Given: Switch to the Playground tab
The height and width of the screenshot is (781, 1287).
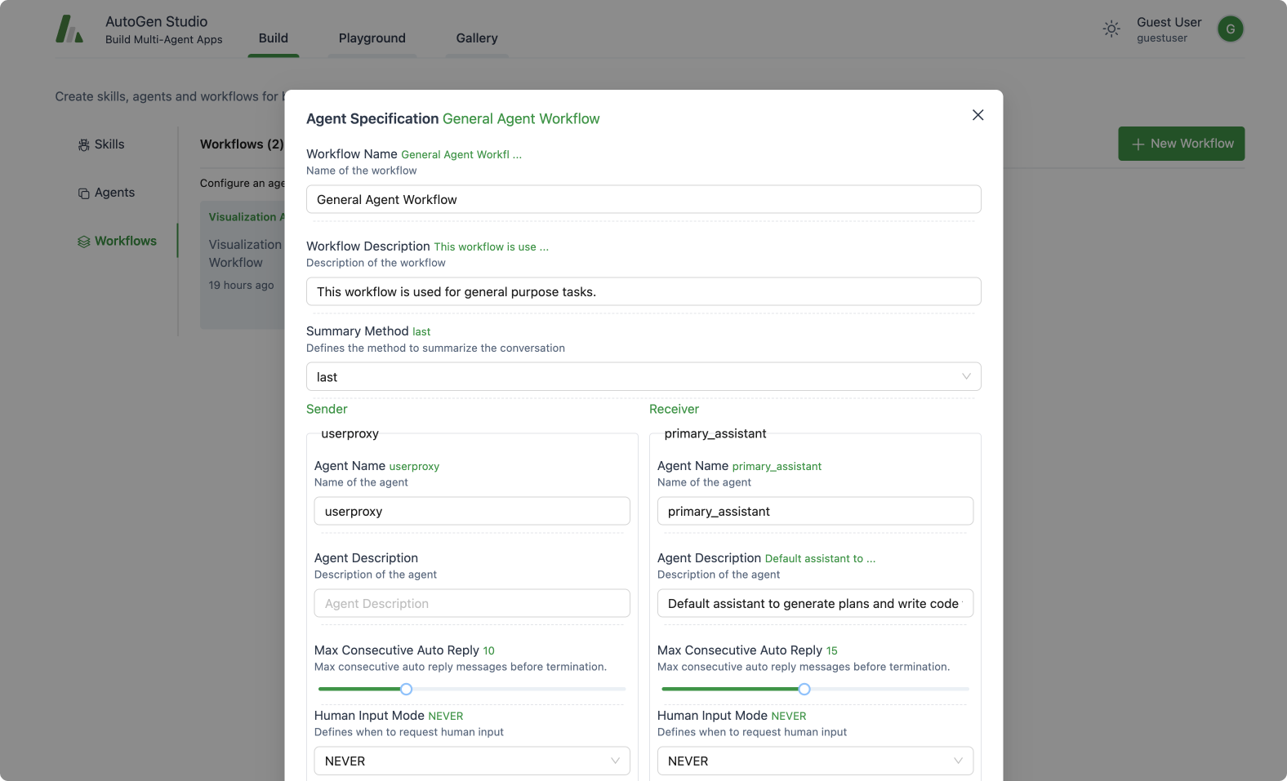Looking at the screenshot, I should tap(372, 38).
